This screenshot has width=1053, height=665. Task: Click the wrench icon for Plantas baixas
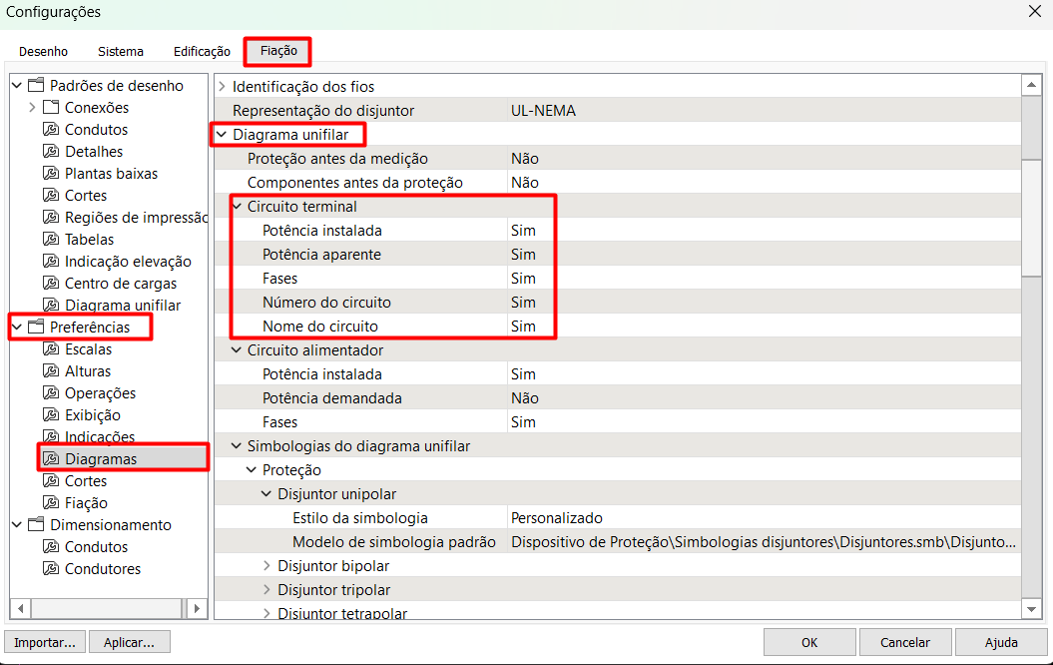coord(51,174)
